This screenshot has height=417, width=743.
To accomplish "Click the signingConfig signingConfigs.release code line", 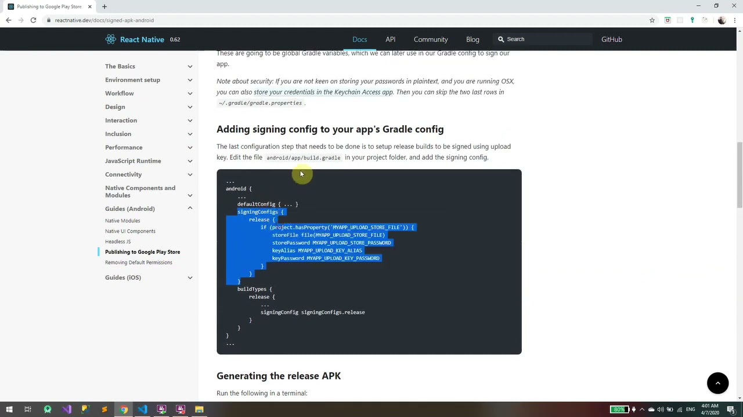I will [x=312, y=312].
